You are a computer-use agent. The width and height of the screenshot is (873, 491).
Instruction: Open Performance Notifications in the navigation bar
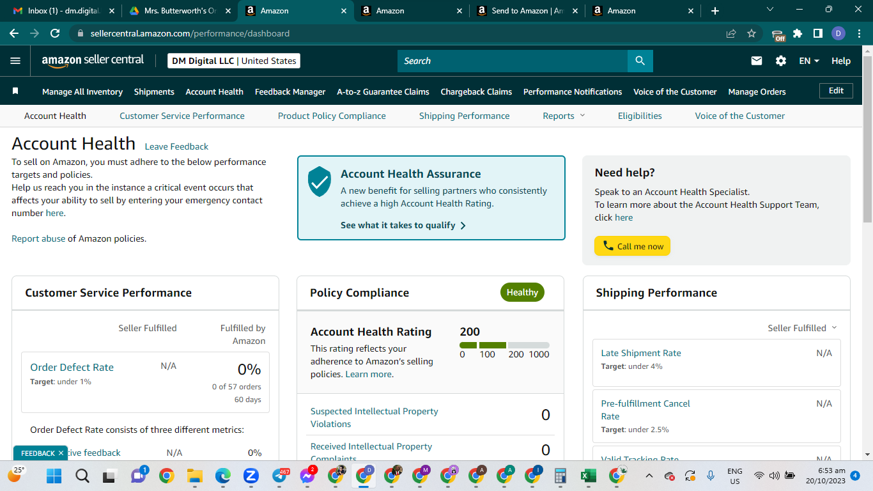[573, 91]
